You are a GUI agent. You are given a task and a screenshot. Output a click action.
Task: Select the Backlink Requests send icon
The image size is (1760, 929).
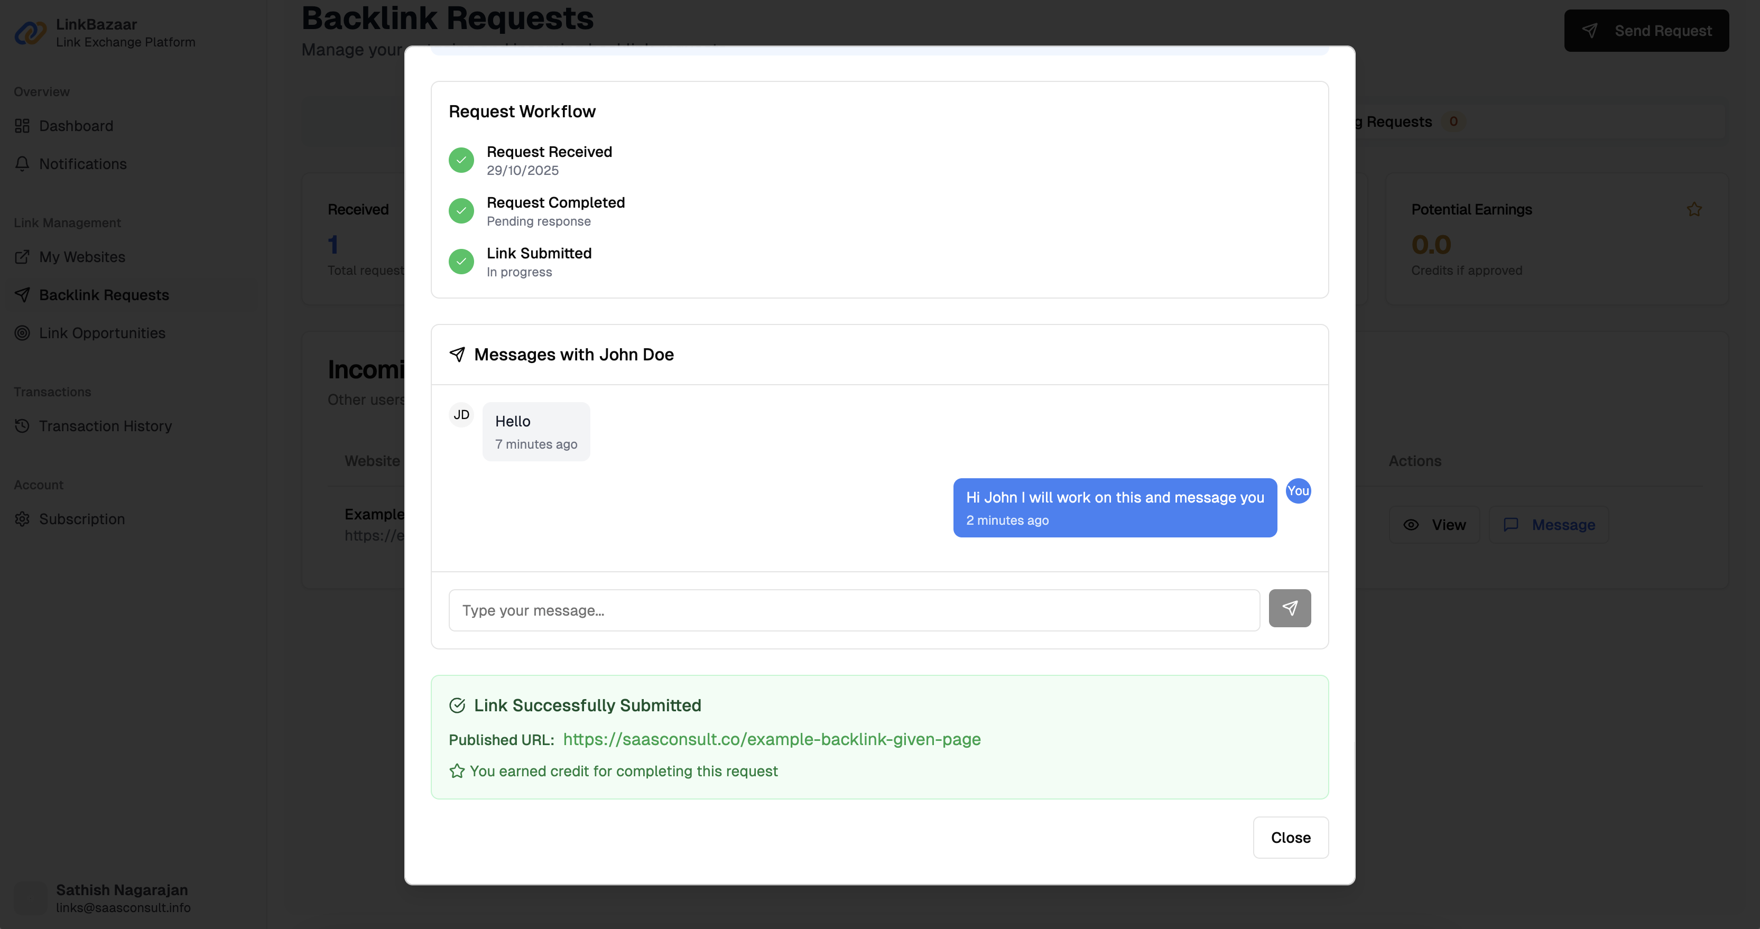[x=21, y=294]
